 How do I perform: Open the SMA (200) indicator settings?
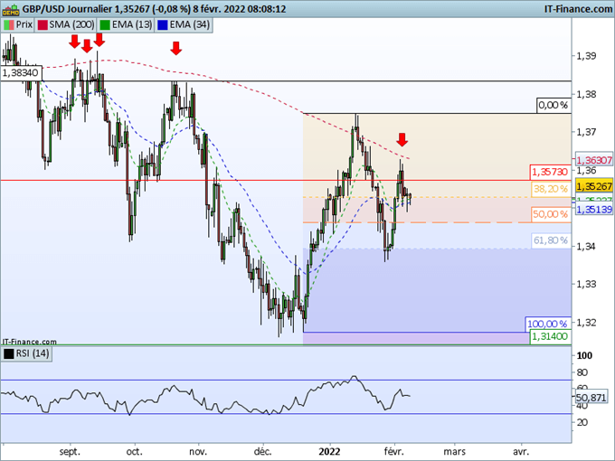pyautogui.click(x=65, y=24)
